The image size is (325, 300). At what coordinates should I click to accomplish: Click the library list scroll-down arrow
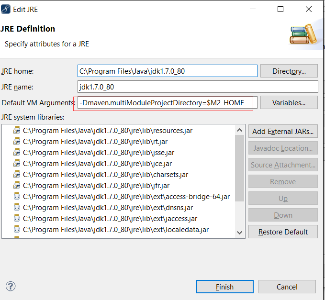240,233
